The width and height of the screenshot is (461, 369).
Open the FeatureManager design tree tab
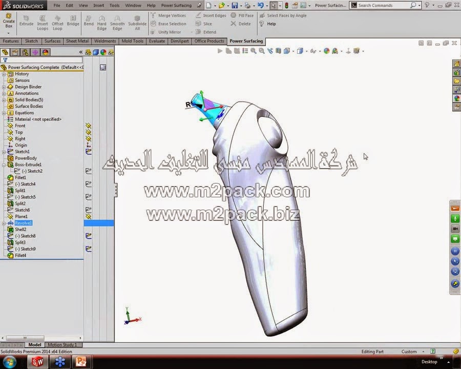(5, 52)
